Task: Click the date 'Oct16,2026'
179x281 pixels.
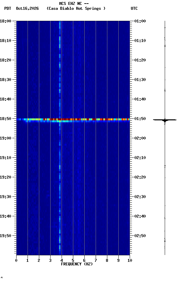Action: [x=27, y=8]
